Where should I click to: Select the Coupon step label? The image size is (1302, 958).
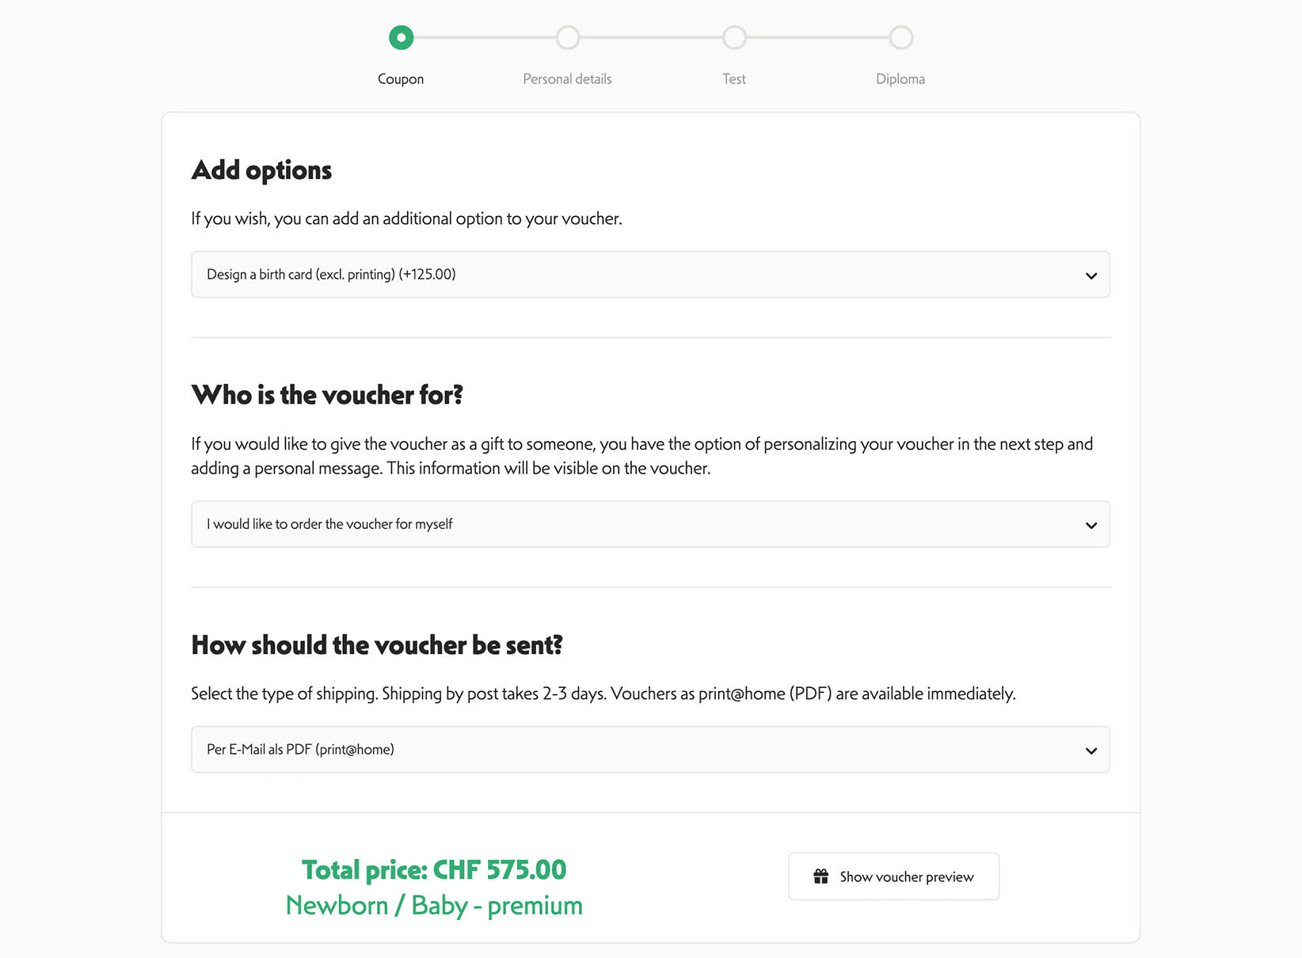(401, 78)
